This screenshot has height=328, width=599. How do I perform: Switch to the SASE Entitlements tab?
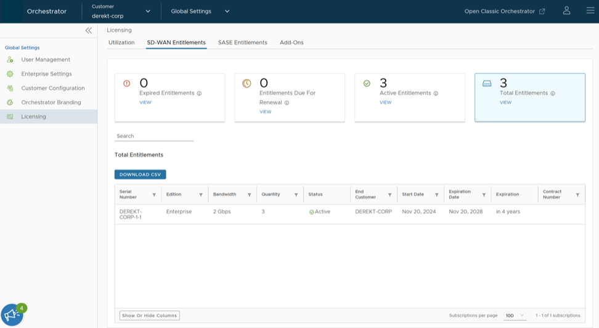tap(242, 43)
